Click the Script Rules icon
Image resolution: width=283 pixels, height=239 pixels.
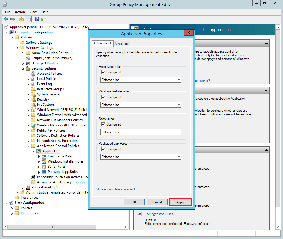(44, 167)
